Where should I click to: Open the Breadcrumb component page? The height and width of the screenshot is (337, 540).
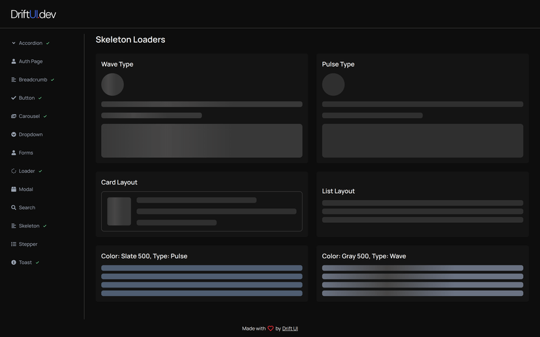33,80
